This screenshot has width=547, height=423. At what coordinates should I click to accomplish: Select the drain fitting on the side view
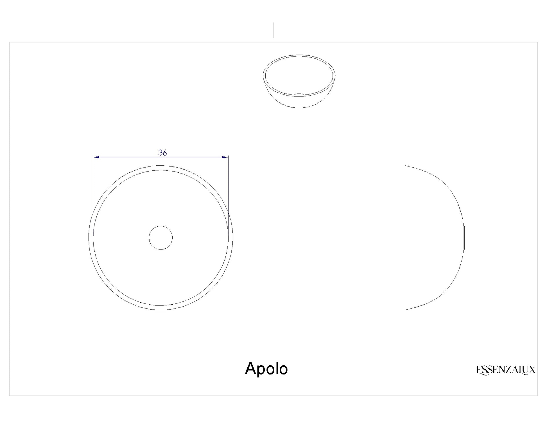click(464, 238)
